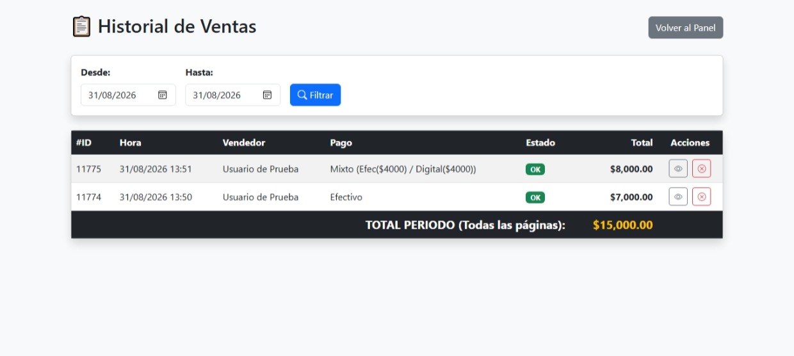Open calendar picker in Desde date field
The width and height of the screenshot is (794, 356).
(x=163, y=95)
